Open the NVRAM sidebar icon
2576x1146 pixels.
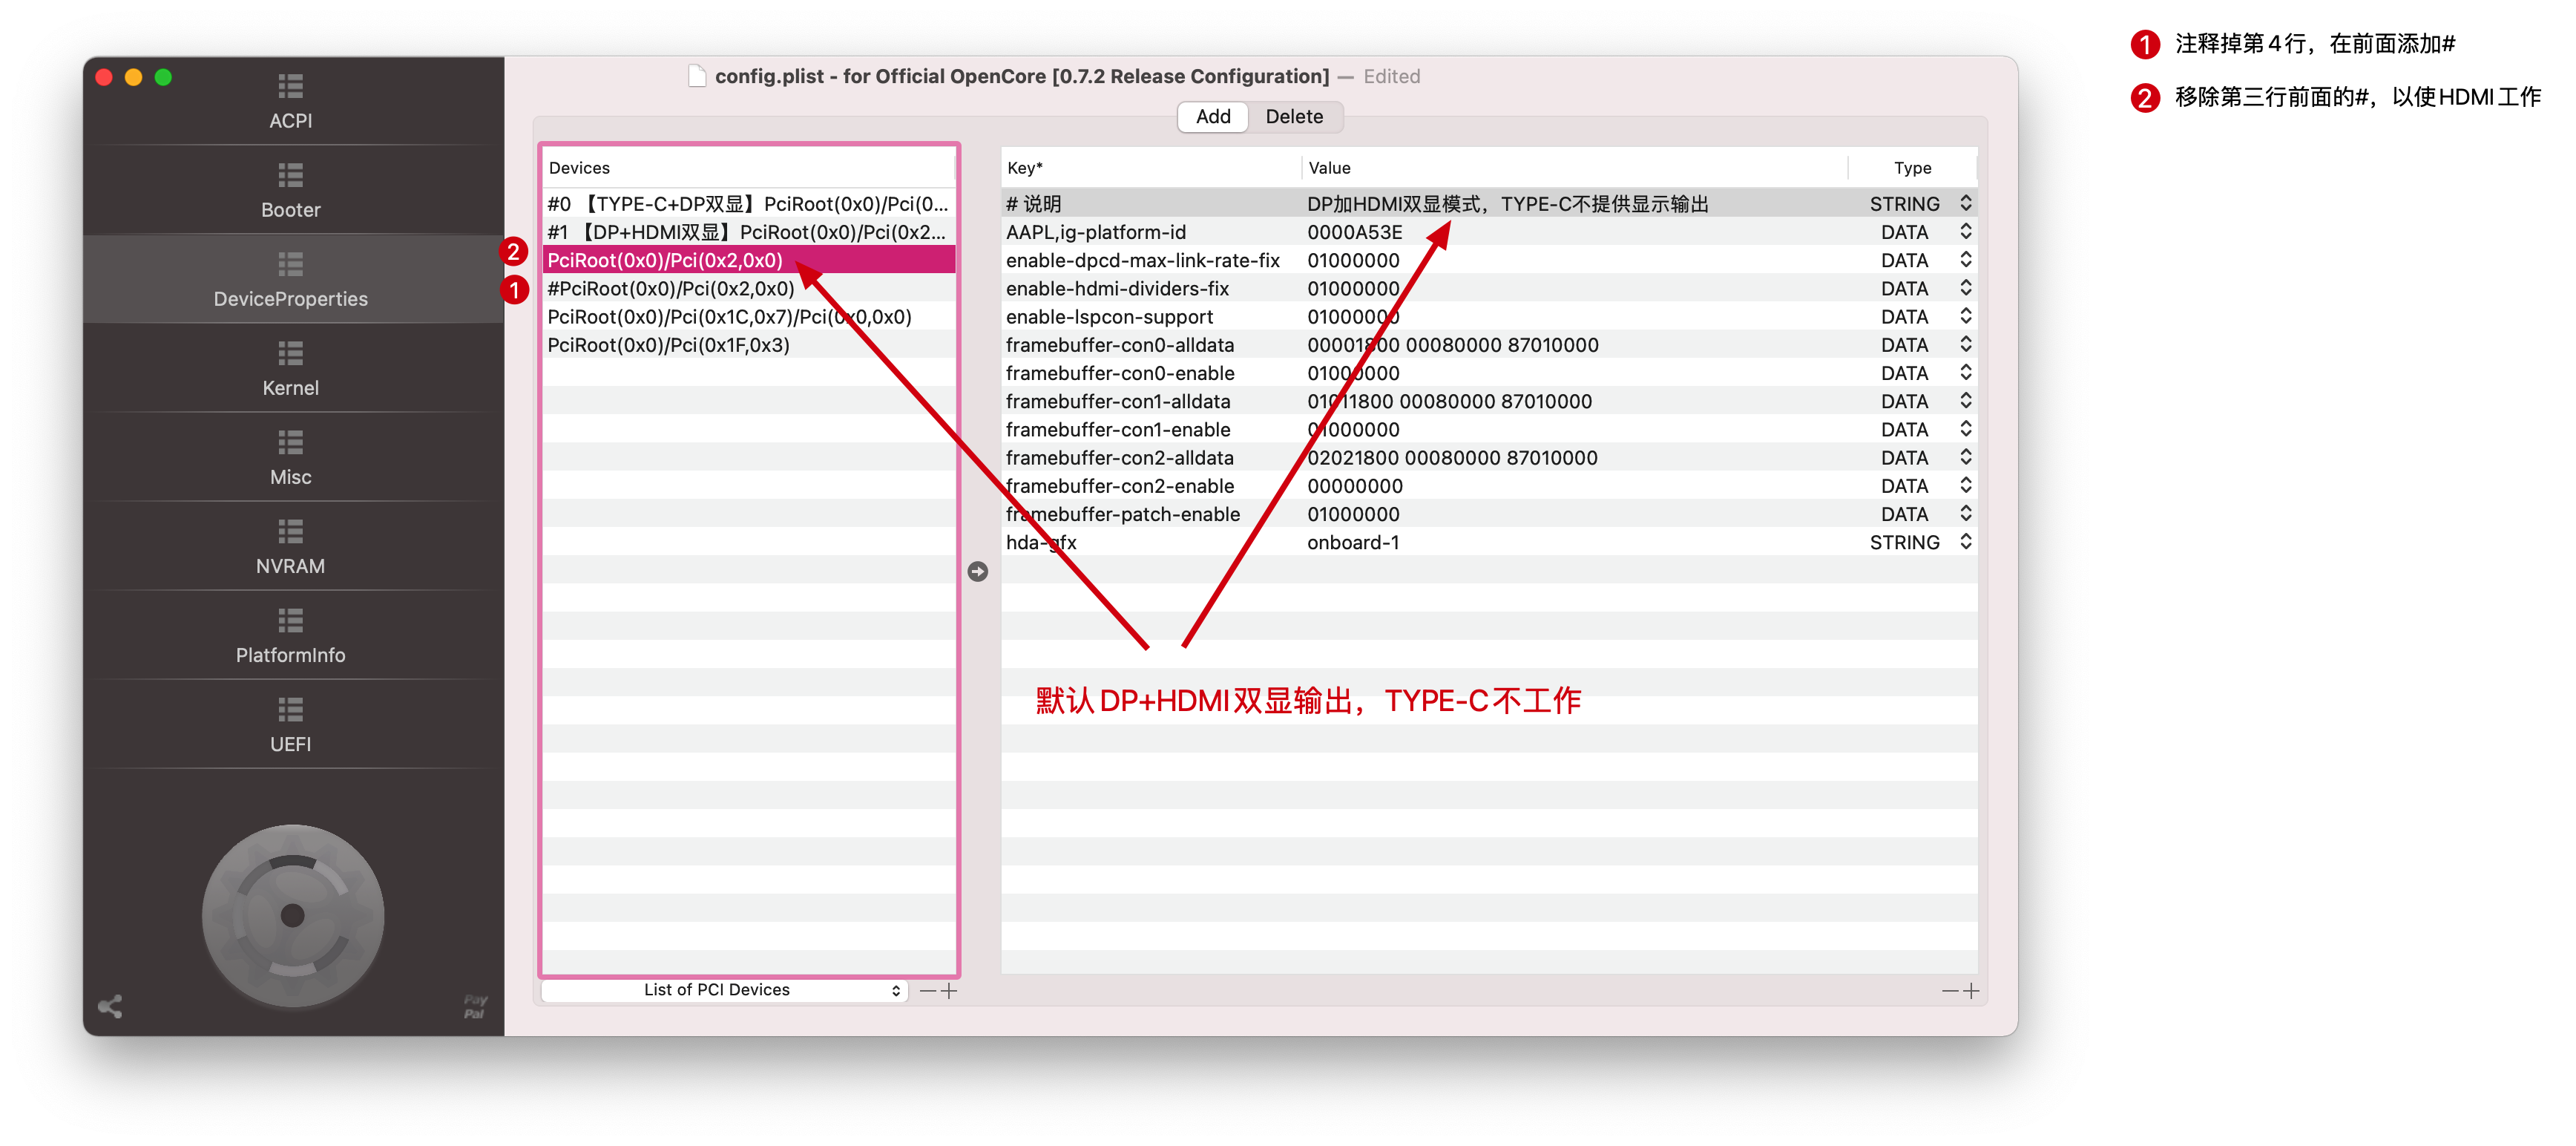pyautogui.click(x=290, y=532)
